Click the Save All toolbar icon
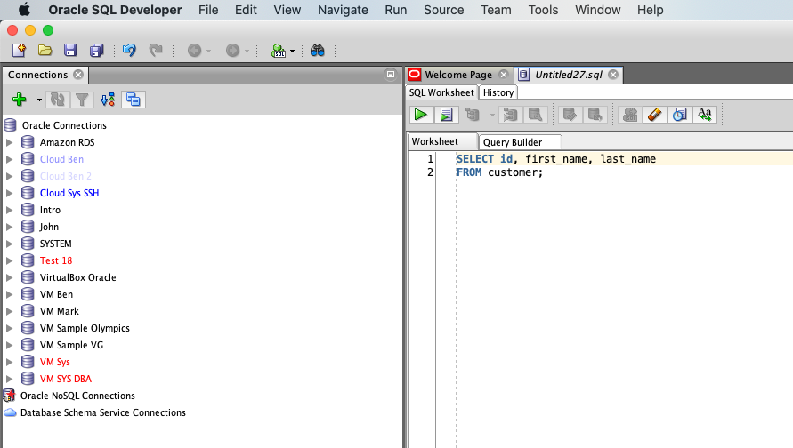 pos(97,51)
